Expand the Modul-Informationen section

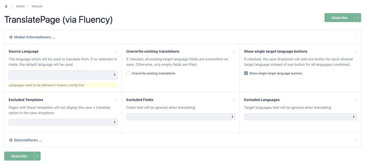34,37
